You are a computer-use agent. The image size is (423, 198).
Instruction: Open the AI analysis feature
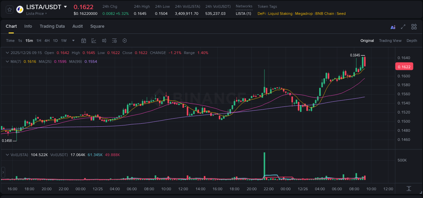pos(393,27)
